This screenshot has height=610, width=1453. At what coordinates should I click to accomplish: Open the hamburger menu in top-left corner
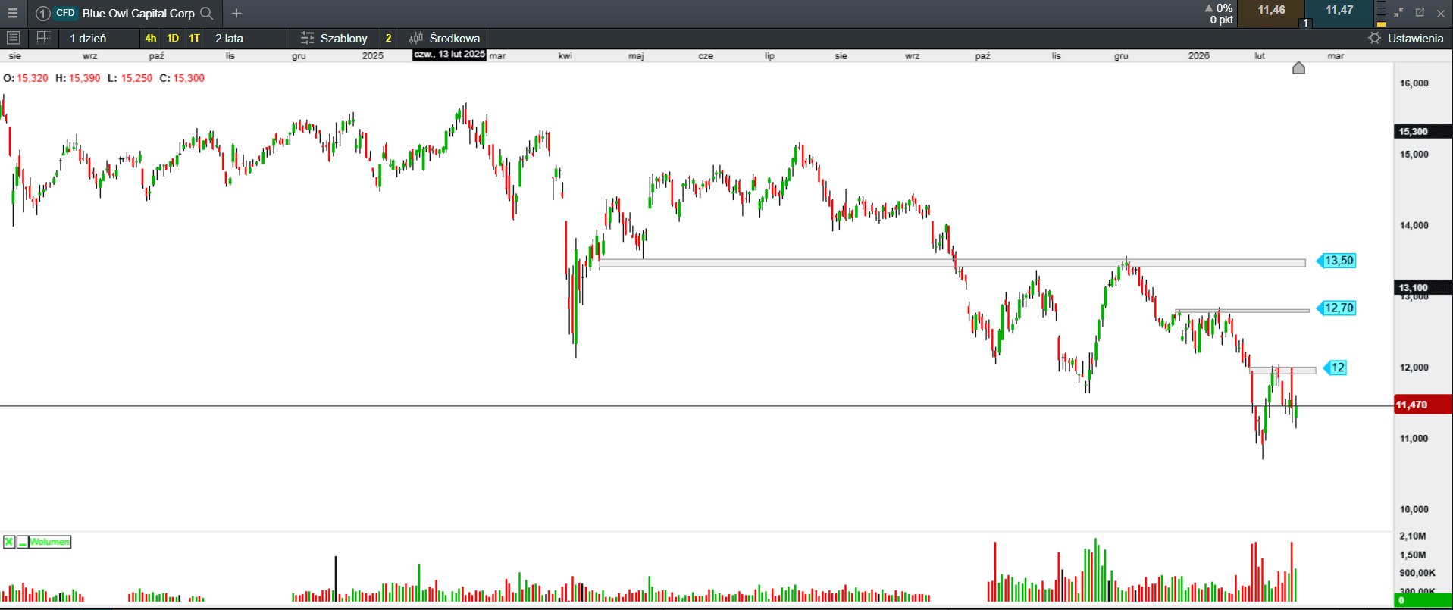tap(13, 14)
